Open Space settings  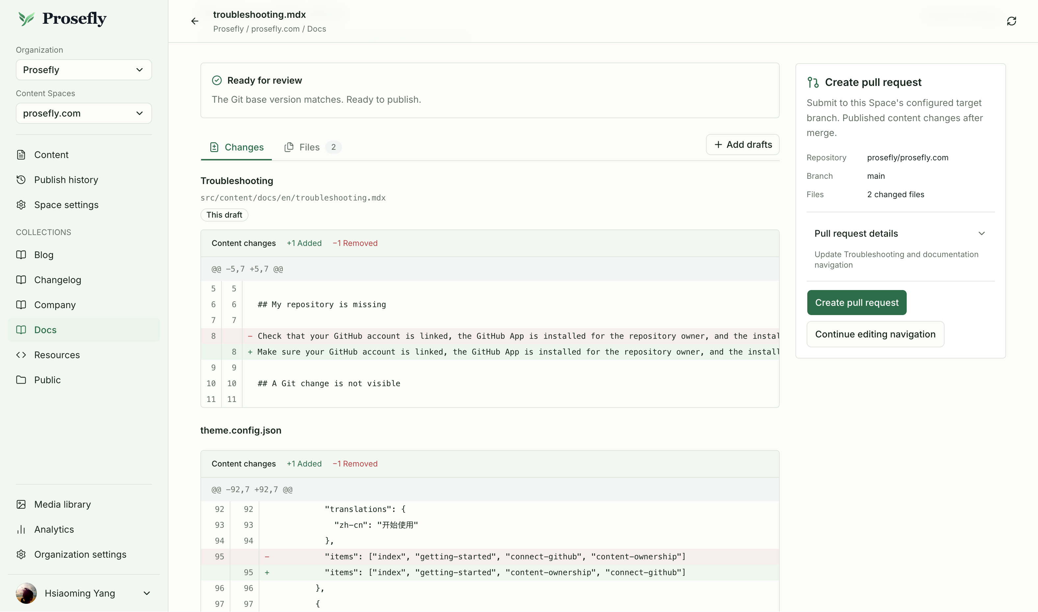point(84,205)
